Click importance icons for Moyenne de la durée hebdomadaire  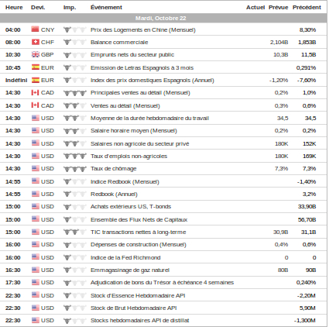coord(75,119)
